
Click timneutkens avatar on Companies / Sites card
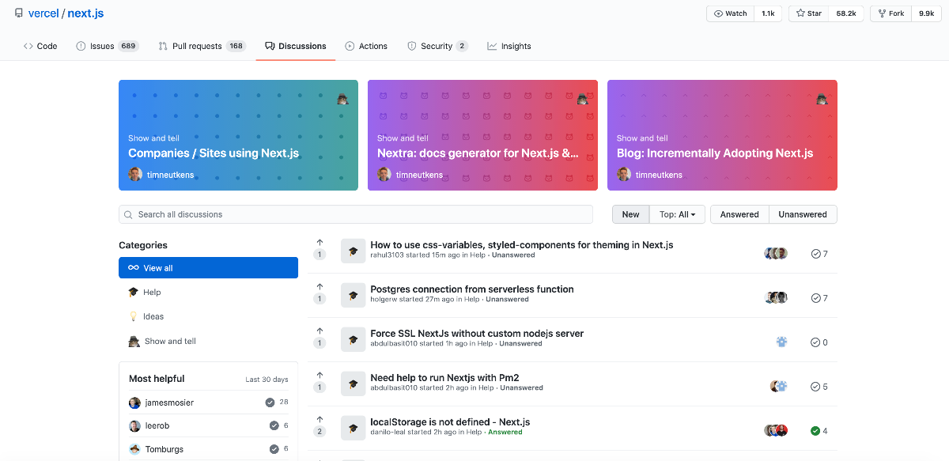pos(135,175)
